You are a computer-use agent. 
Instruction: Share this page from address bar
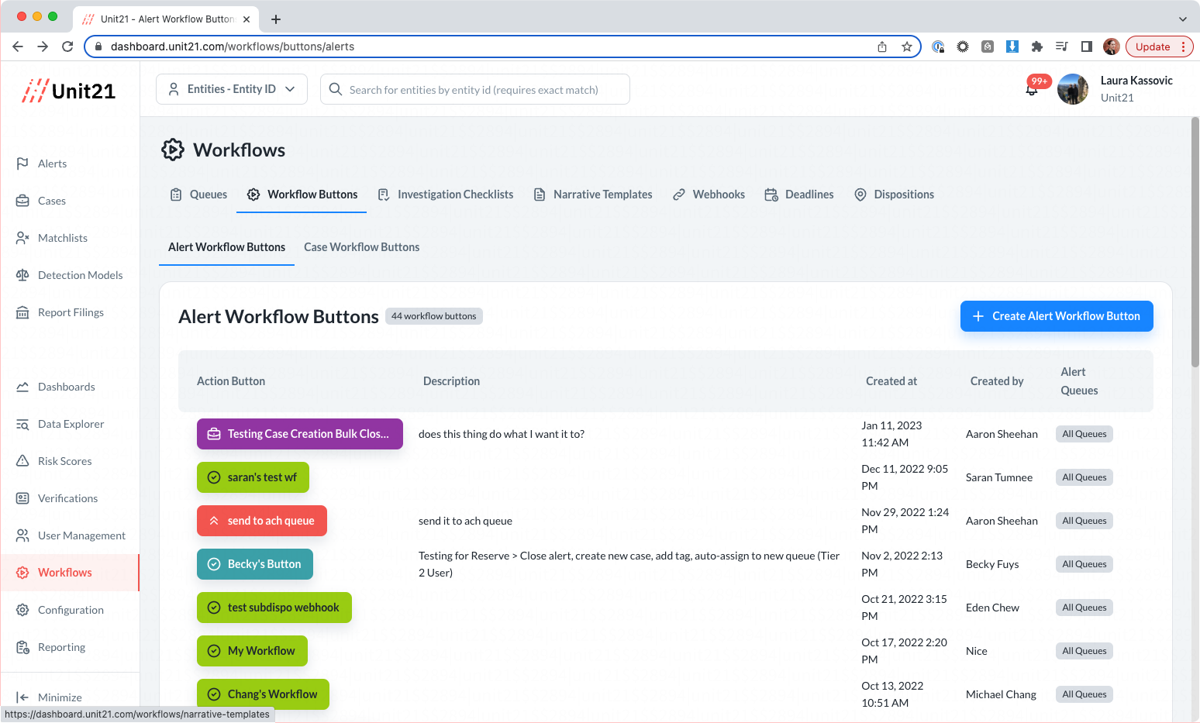point(882,46)
